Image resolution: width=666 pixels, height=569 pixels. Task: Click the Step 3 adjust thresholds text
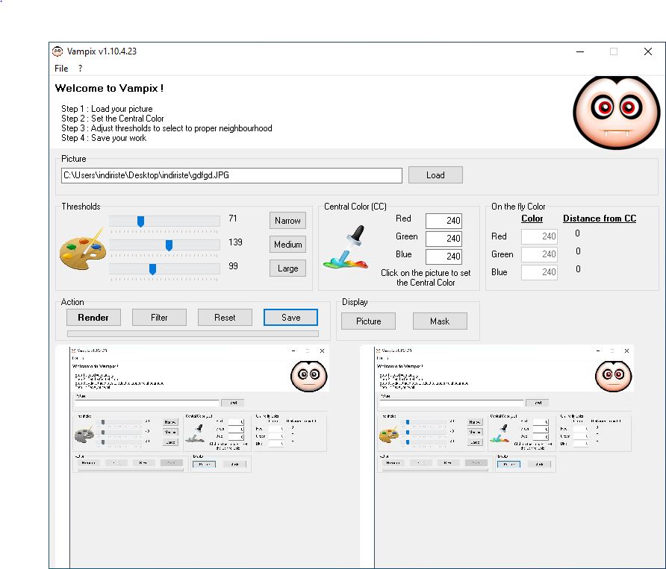[x=166, y=128]
